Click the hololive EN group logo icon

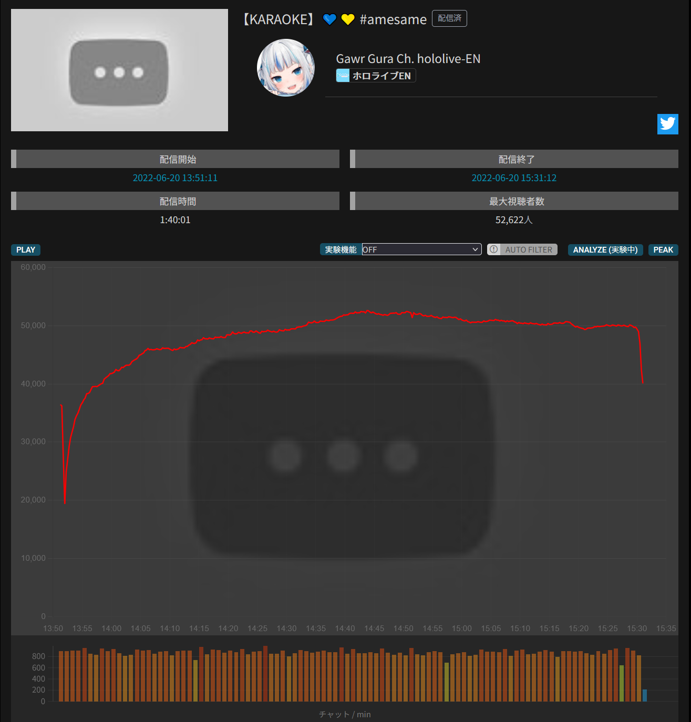(x=343, y=76)
